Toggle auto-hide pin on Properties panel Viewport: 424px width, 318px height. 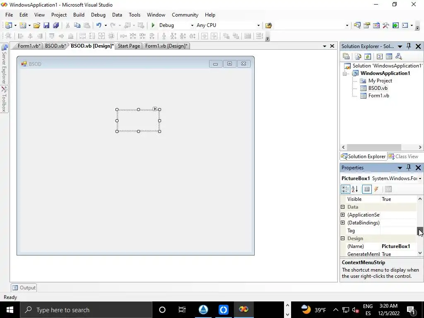[x=409, y=168]
